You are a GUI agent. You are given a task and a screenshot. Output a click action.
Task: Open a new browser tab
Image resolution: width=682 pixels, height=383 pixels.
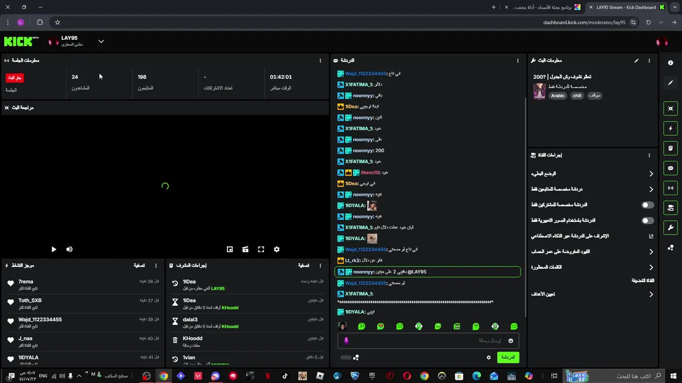493,7
